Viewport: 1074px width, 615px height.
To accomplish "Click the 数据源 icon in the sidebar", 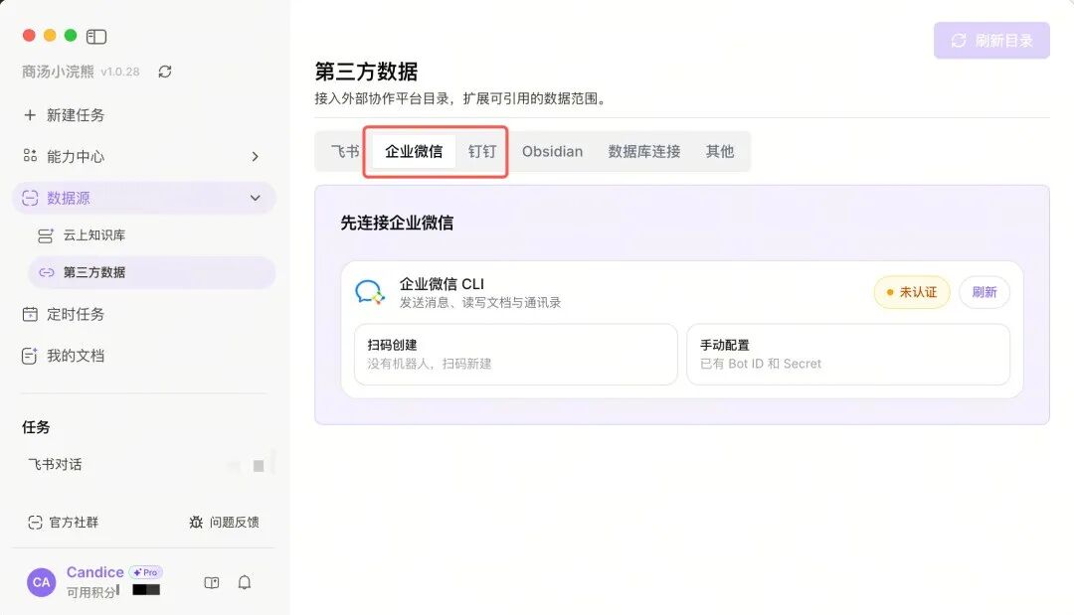I will [30, 198].
